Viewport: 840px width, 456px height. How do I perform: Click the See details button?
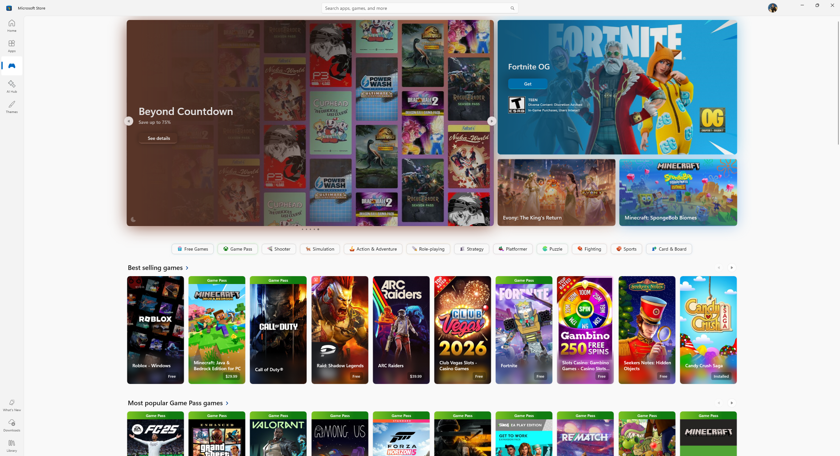coord(158,138)
